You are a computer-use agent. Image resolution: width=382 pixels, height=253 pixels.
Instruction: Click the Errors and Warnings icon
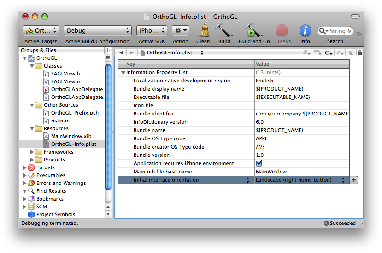(31, 183)
